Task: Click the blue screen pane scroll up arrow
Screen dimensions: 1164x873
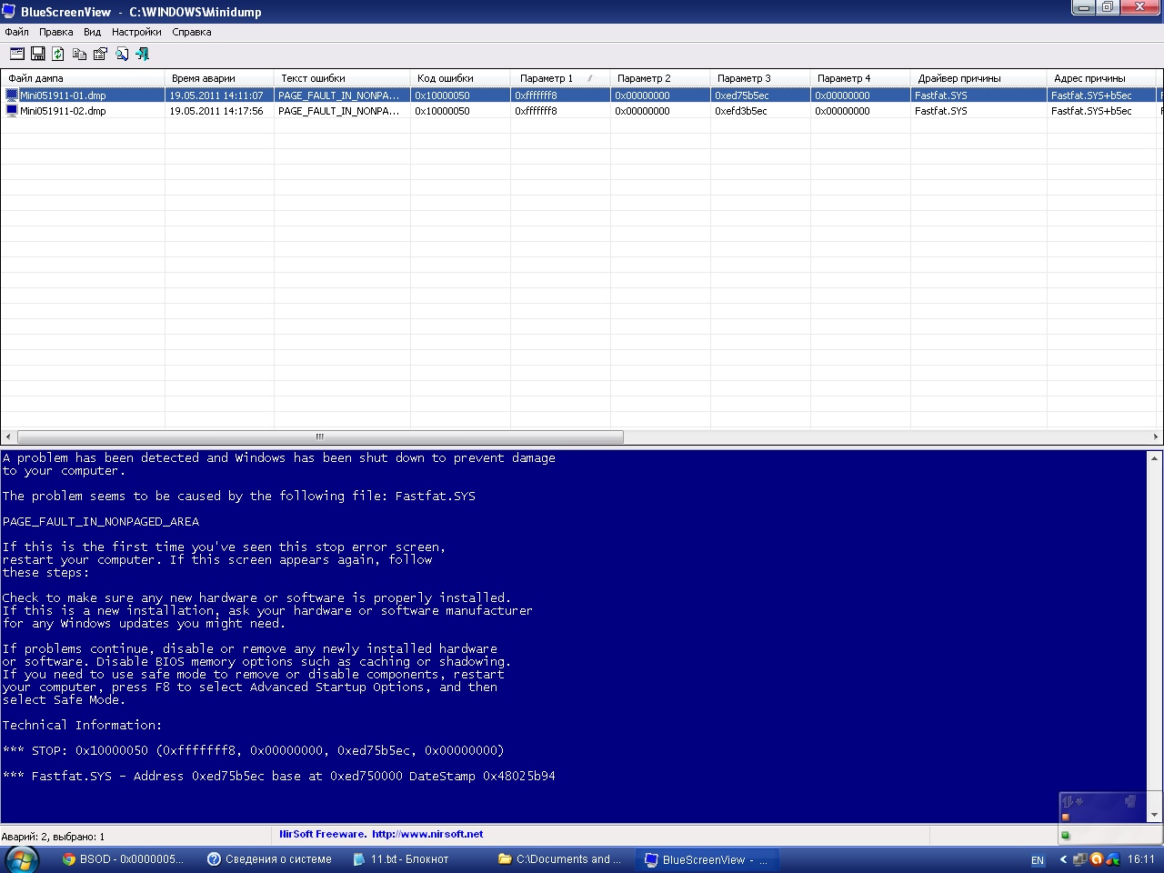Action: point(1155,458)
